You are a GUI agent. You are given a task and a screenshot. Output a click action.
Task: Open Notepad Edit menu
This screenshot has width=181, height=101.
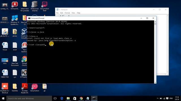pos(62,13)
